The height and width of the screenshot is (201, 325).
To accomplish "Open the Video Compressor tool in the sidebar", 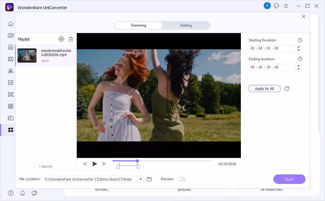I will pyautogui.click(x=11, y=59).
